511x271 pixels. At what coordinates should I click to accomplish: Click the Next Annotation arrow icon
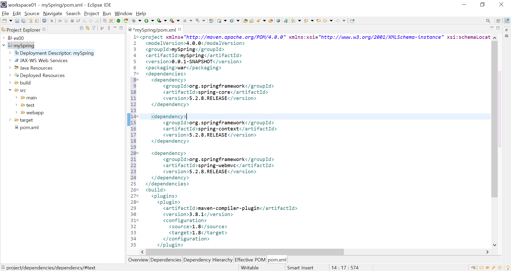point(293,21)
